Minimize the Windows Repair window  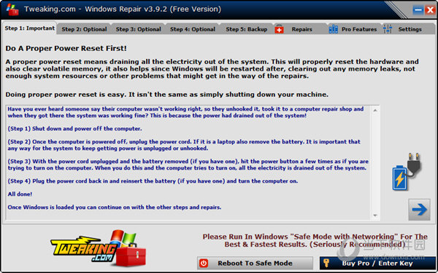[x=418, y=10]
